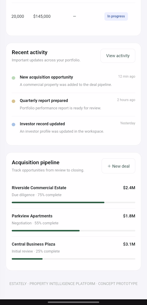Open New acquisition opportunity activity title
This screenshot has width=147, height=305.
tap(47, 77)
